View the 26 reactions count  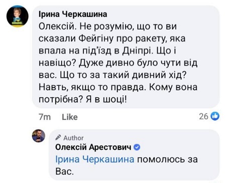click(x=203, y=116)
